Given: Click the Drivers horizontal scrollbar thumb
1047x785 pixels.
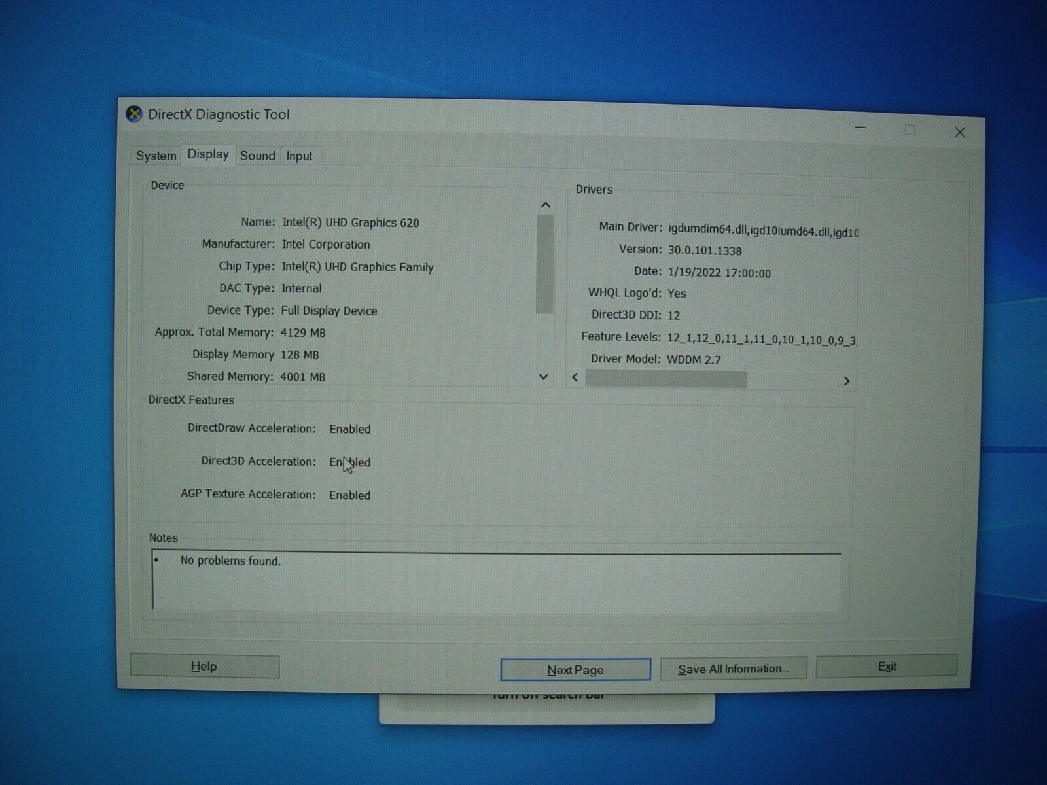Looking at the screenshot, I should 665,379.
